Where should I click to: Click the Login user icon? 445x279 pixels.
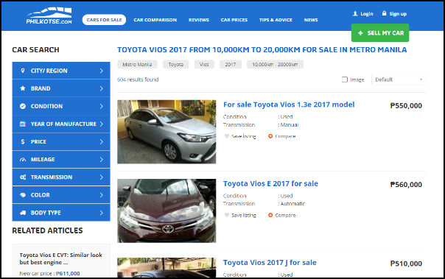355,13
